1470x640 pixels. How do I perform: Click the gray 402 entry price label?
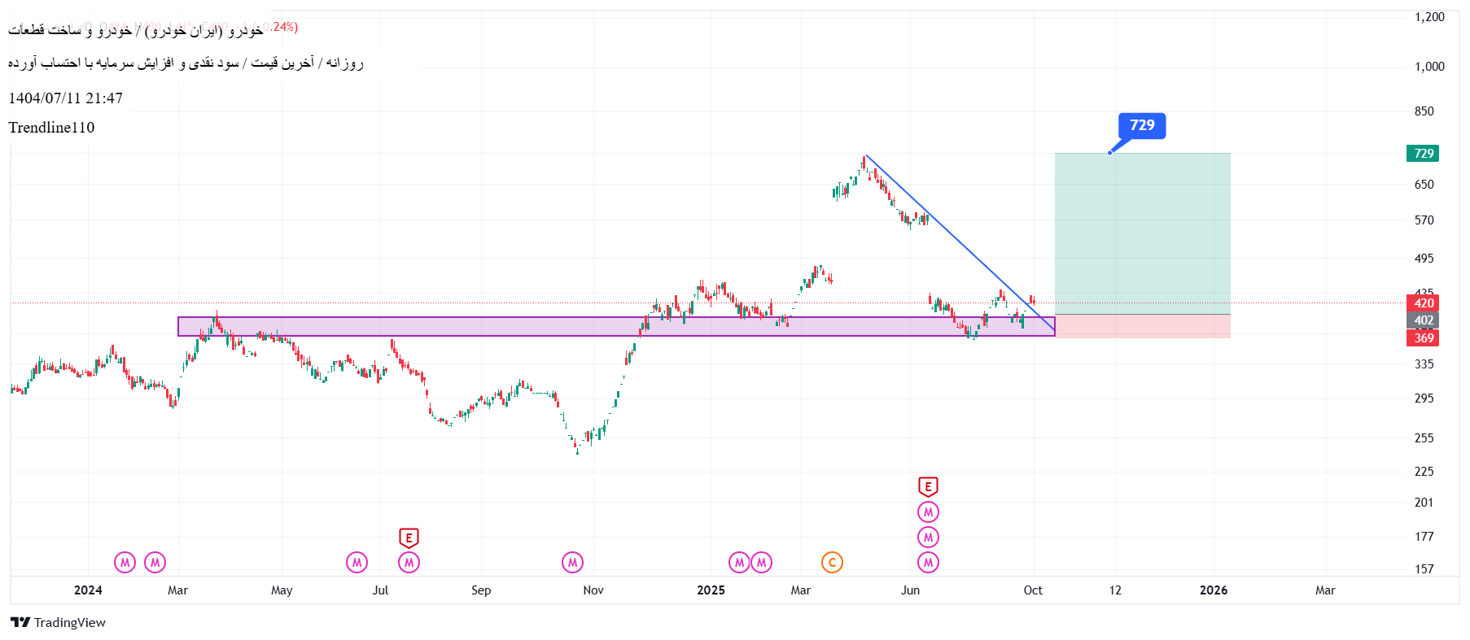(1423, 320)
